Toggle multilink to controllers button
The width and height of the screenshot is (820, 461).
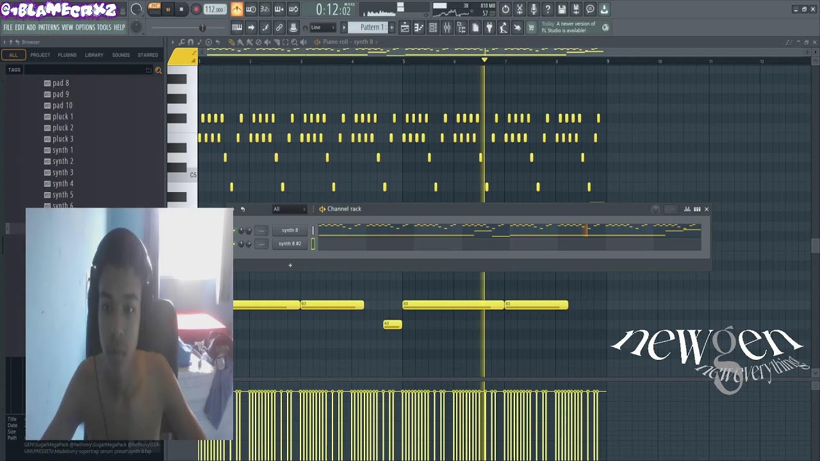tap(293, 28)
